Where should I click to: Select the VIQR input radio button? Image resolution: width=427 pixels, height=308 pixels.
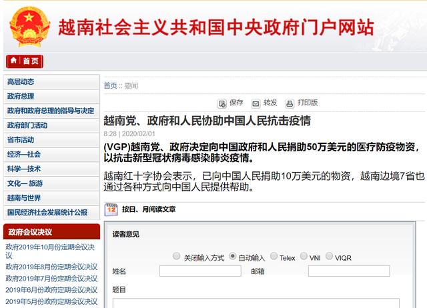(329, 256)
